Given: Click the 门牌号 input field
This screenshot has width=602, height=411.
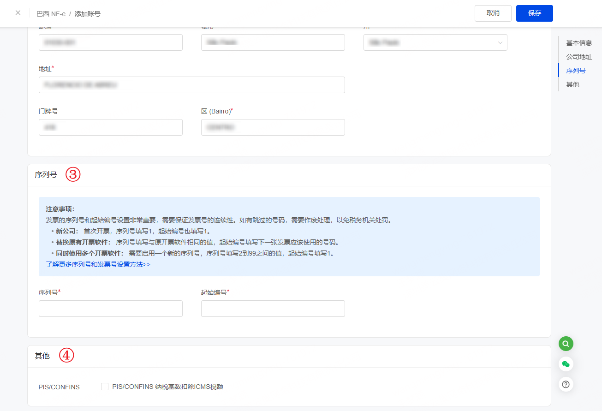Looking at the screenshot, I should [111, 127].
